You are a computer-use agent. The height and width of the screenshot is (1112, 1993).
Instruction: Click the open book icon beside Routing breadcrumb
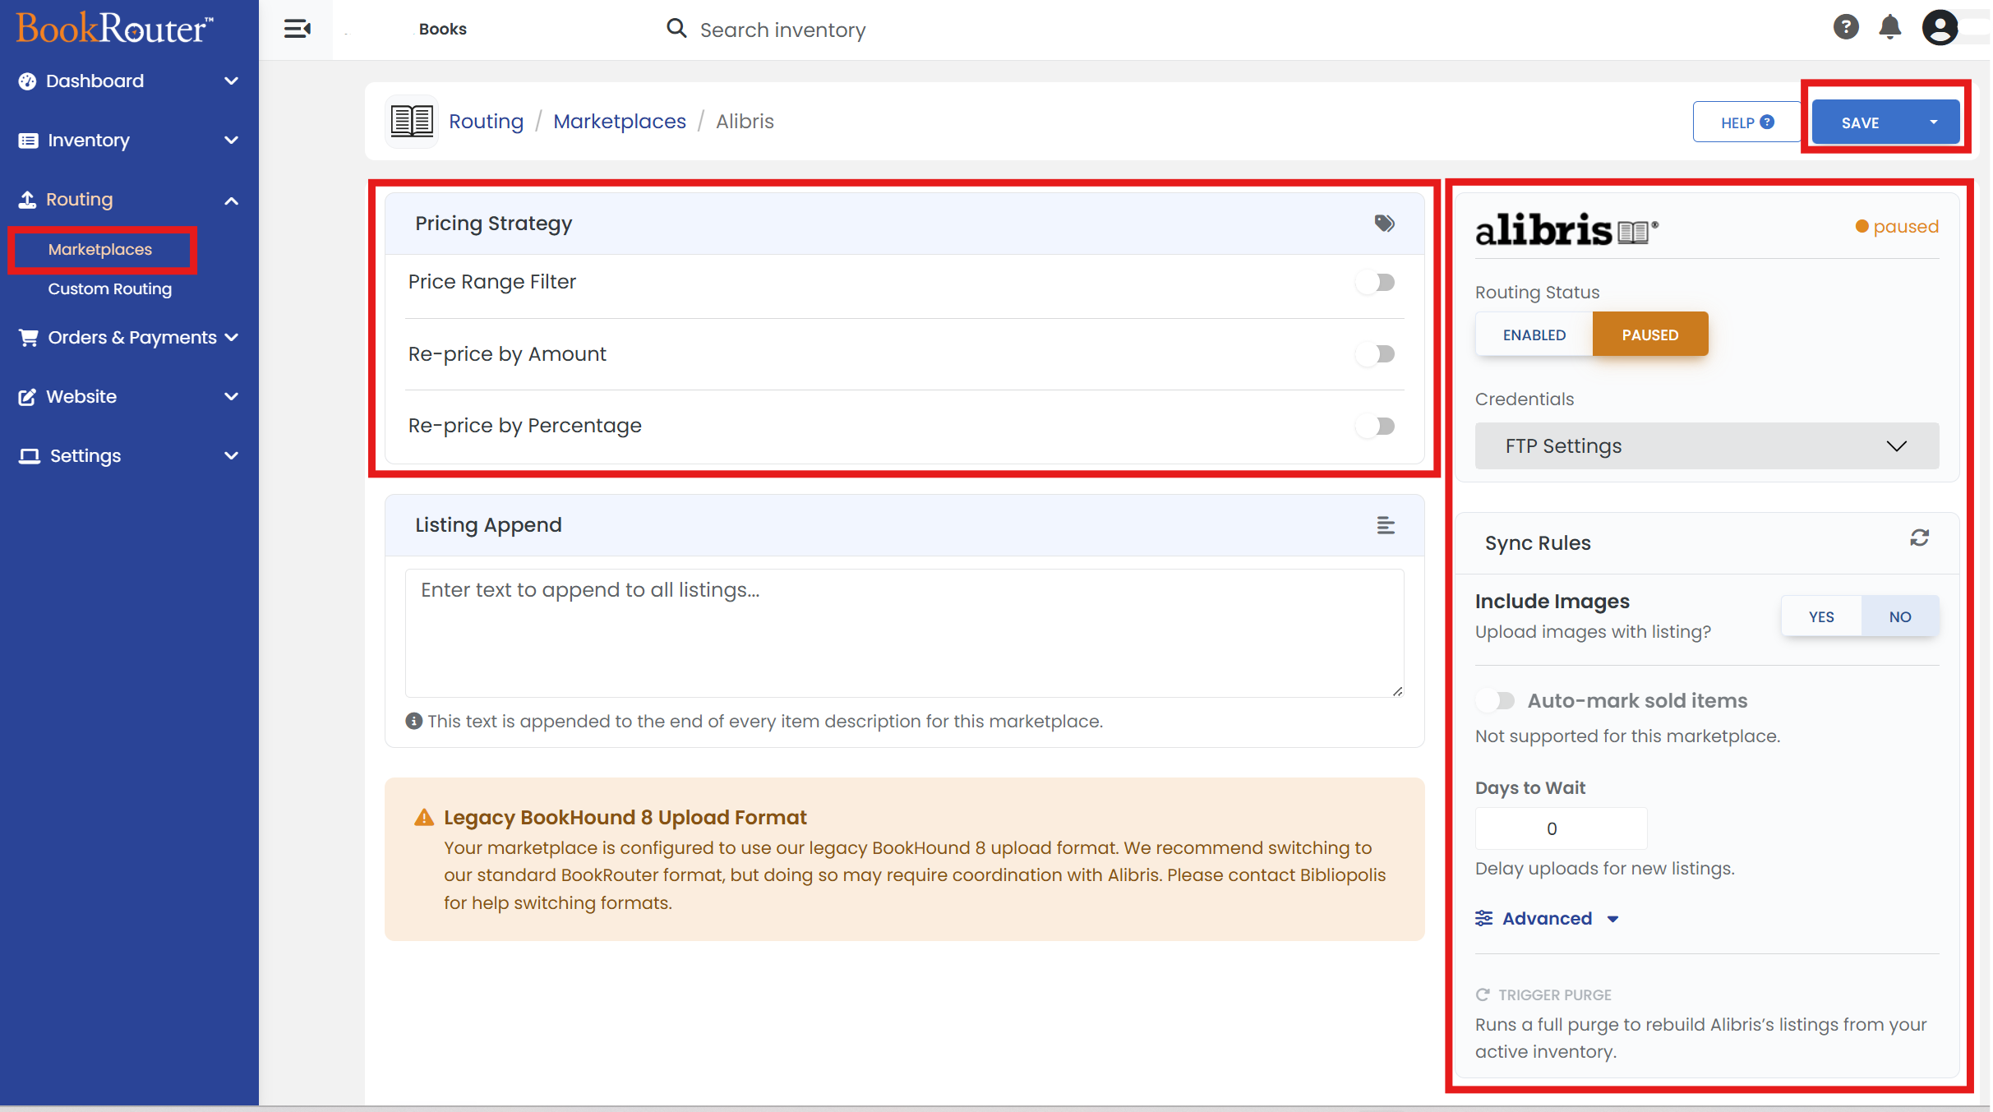click(412, 121)
